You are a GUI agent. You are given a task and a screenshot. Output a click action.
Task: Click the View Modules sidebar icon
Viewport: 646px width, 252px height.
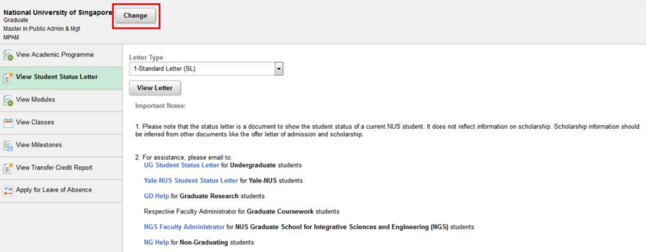coord(8,100)
